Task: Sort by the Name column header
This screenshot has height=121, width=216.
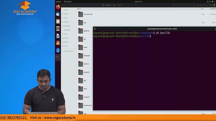Action: [x=79, y=9]
